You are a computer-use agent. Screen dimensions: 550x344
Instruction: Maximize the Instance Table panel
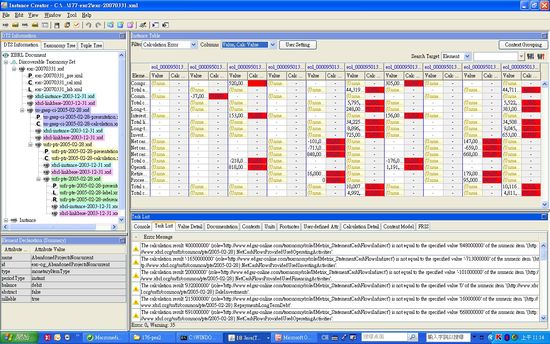pos(544,36)
